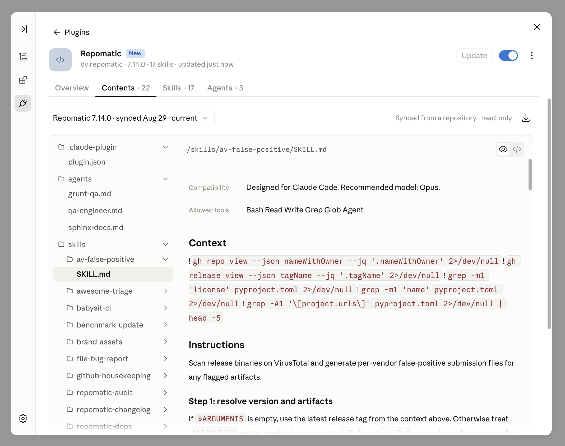Screen dimensions: 565x446
Task: Switch to the Agents tab
Action: click(x=225, y=88)
